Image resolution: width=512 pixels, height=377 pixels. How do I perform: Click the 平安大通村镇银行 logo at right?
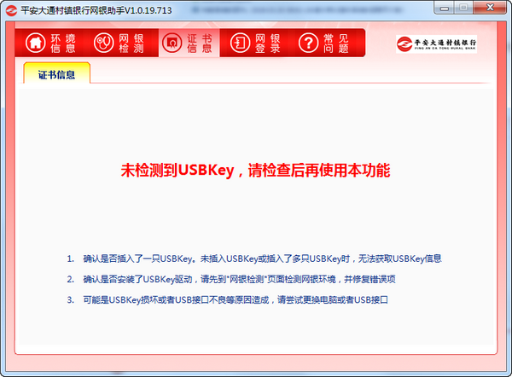coord(436,43)
